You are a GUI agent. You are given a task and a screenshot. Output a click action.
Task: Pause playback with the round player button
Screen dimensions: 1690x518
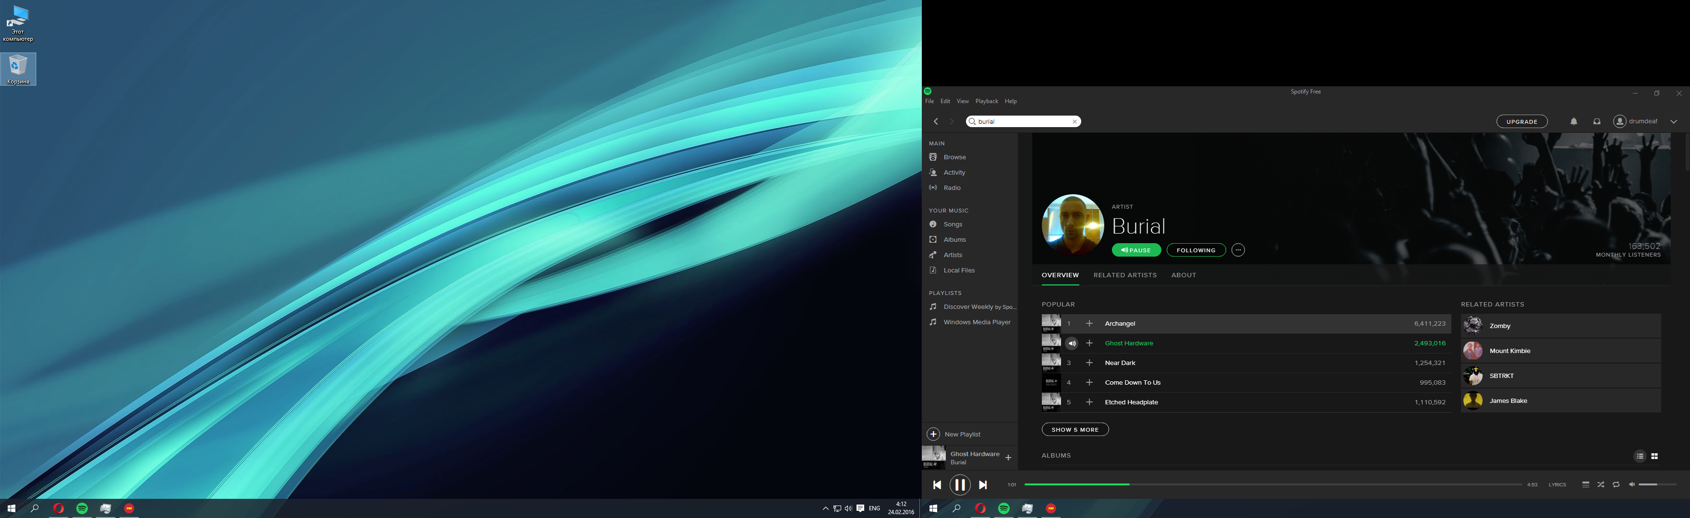[x=960, y=484]
